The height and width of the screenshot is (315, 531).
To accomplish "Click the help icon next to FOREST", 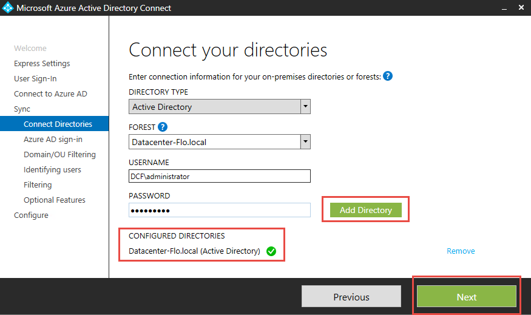I will pos(162,127).
